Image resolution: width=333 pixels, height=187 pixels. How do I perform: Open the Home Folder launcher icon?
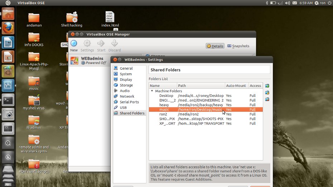pyautogui.click(x=8, y=14)
